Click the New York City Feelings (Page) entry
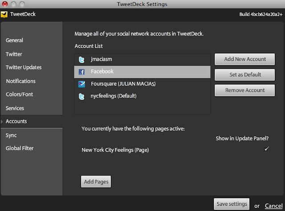The width and height of the screenshot is (285, 211). coord(115,150)
